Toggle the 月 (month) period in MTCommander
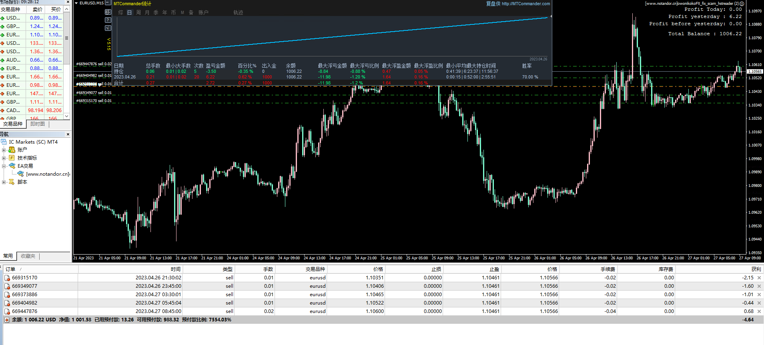This screenshot has width=764, height=345. [x=147, y=12]
